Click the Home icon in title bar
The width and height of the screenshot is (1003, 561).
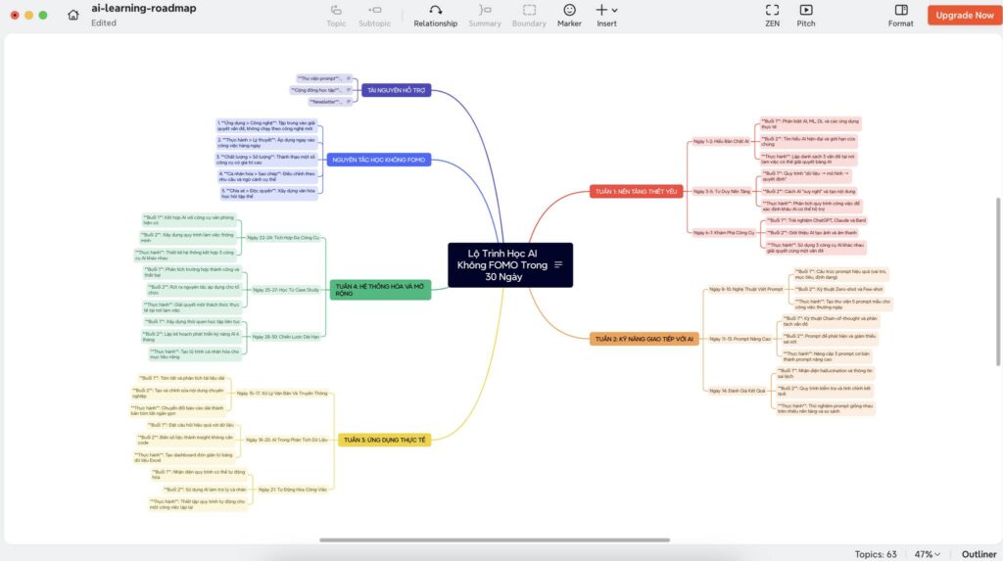(73, 15)
